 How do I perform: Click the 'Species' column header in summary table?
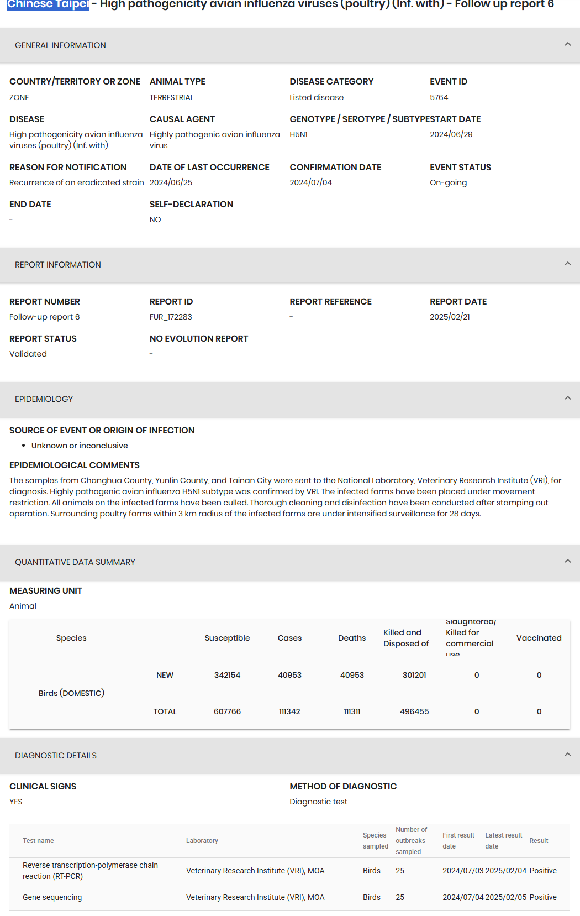71,638
